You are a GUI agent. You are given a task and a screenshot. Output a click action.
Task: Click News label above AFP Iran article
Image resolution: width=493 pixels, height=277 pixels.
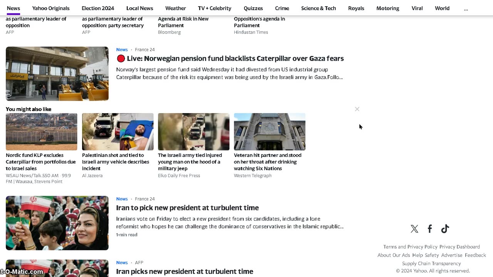pos(122,263)
